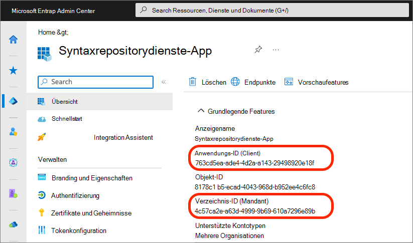Pin the Syntaxrepositorydienste-App page

(258, 50)
